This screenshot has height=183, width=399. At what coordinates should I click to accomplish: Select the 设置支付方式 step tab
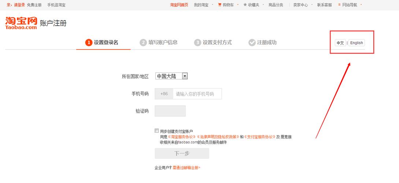(213, 43)
